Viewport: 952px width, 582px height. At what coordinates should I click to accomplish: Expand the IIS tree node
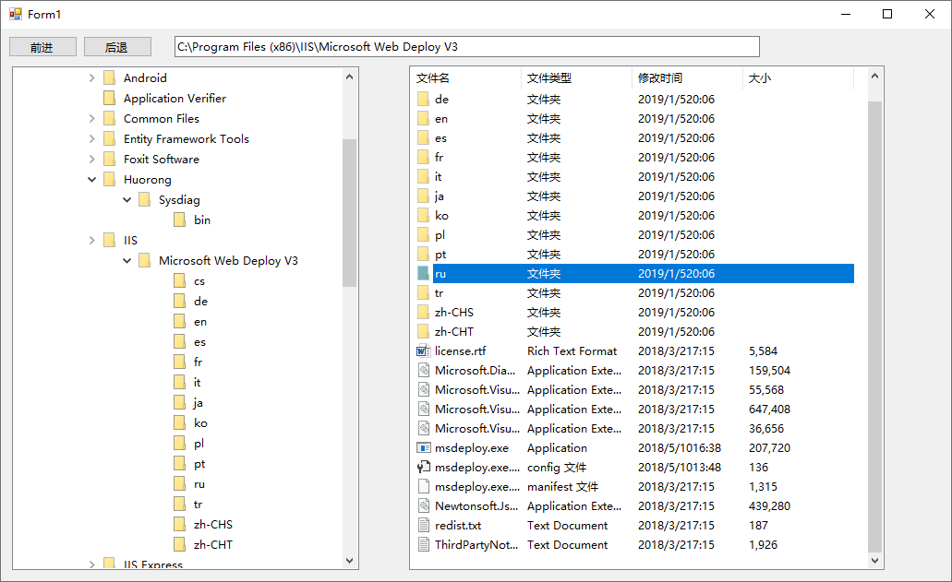tap(91, 240)
